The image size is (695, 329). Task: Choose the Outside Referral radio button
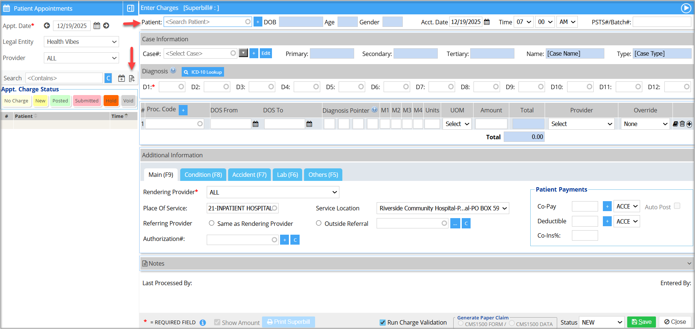(x=319, y=223)
